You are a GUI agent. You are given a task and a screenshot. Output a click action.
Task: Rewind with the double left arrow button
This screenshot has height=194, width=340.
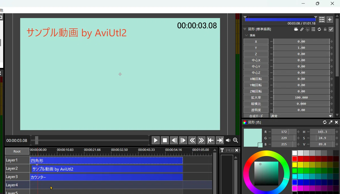(192, 140)
